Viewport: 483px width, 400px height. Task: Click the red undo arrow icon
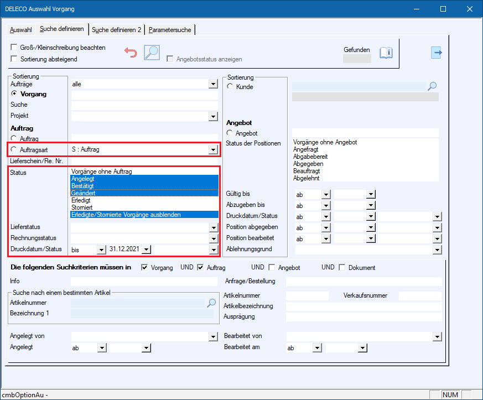(131, 53)
